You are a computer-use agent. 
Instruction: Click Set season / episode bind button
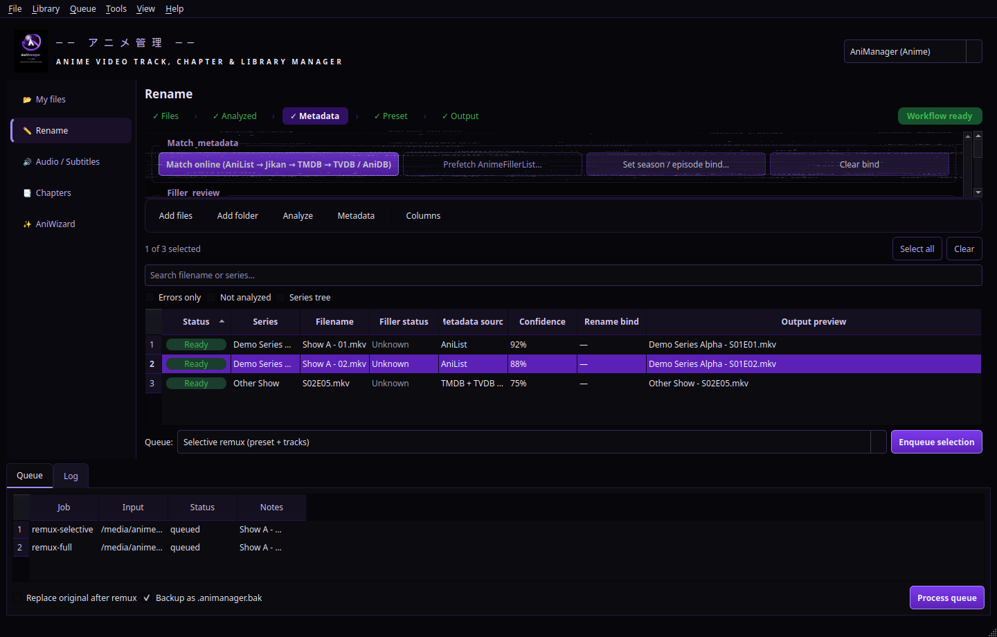[x=676, y=165]
